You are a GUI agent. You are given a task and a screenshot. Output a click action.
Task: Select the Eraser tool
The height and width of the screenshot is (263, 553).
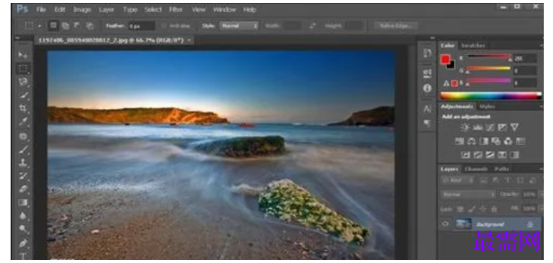(23, 189)
